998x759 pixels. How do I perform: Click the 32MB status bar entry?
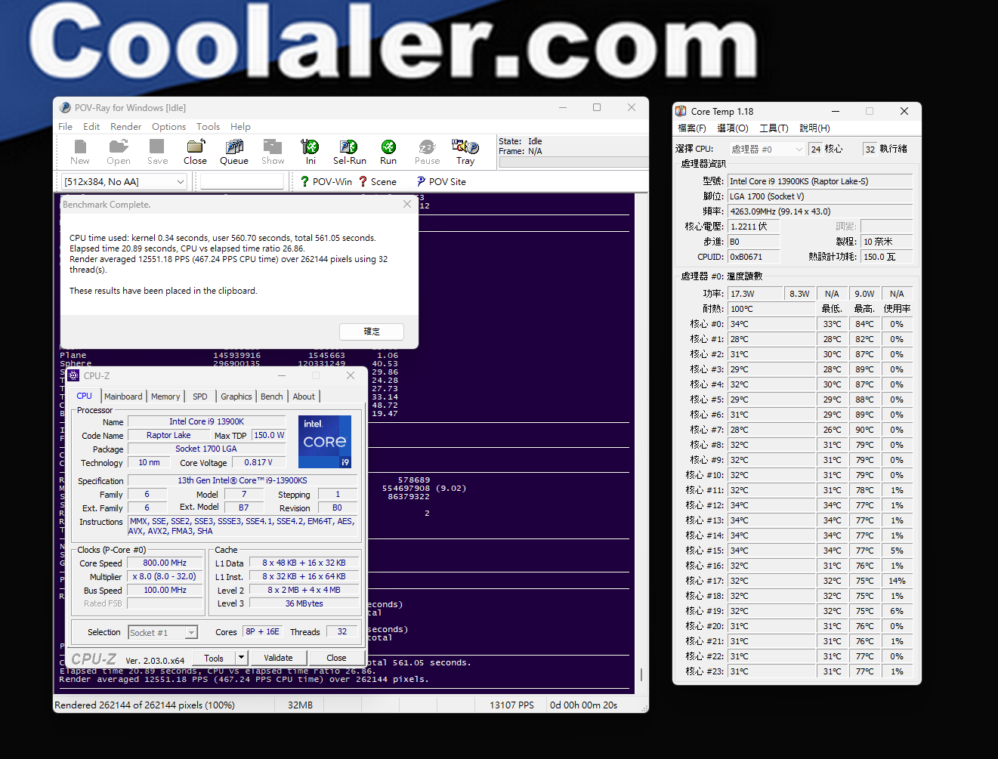(300, 705)
